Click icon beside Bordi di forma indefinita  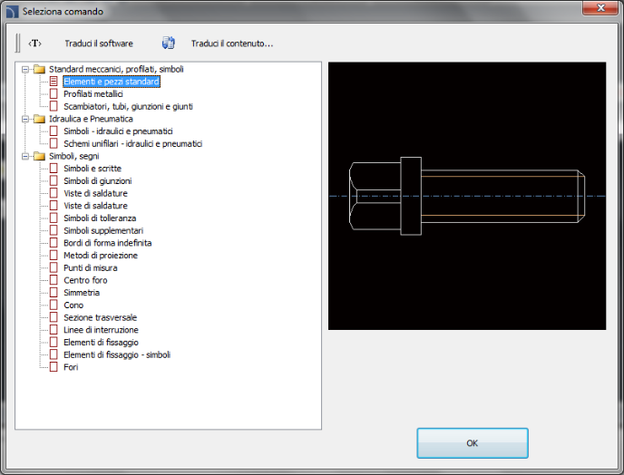[54, 243]
